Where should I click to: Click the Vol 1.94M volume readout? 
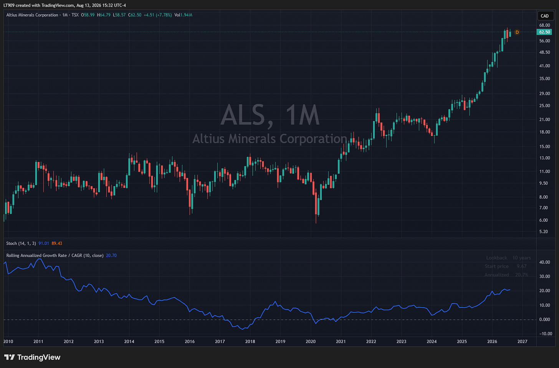coord(183,15)
